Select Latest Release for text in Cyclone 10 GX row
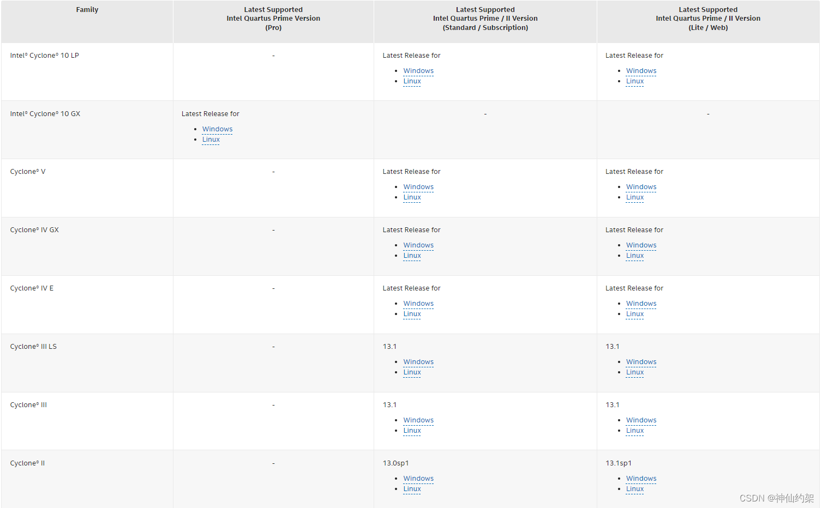Viewport: 822px width, 508px height. click(211, 114)
